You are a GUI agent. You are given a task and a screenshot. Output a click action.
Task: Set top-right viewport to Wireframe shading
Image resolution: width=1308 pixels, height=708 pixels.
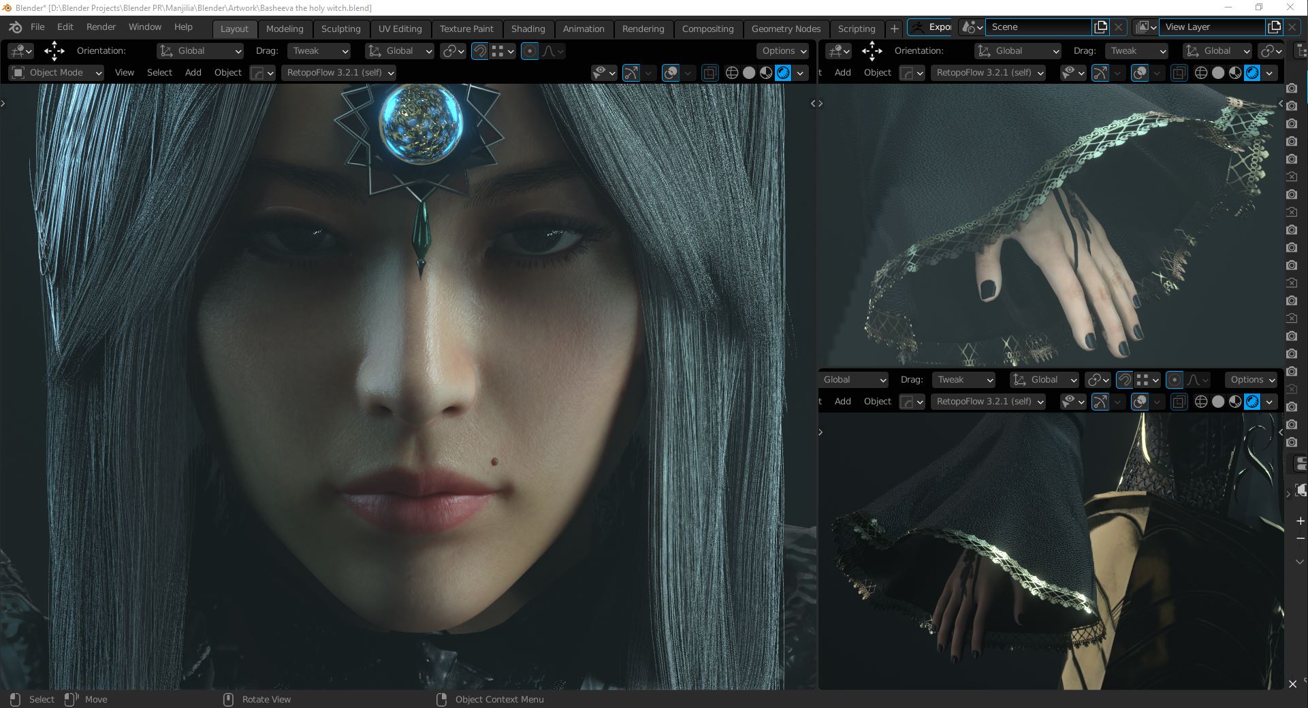(x=1201, y=73)
